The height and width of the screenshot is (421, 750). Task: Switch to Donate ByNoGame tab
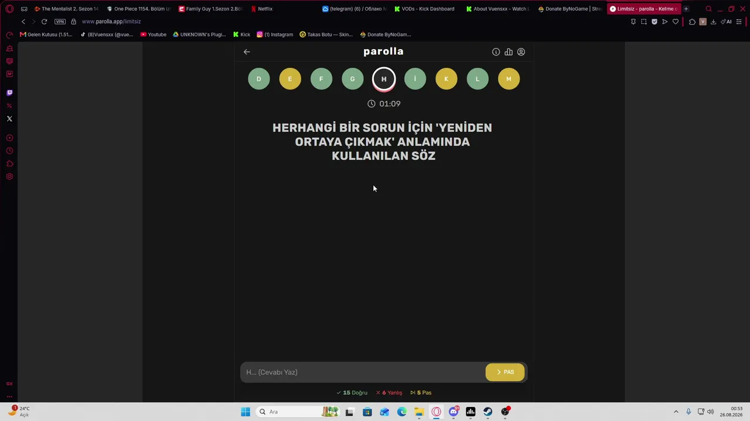[570, 9]
